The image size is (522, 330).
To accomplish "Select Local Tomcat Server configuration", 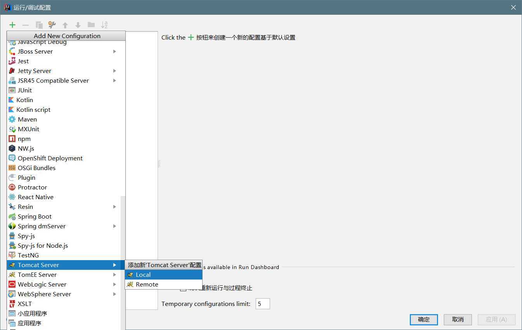I will [x=163, y=274].
